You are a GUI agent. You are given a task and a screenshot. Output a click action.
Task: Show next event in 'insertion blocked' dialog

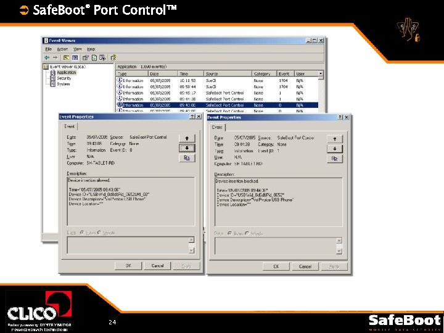point(335,149)
